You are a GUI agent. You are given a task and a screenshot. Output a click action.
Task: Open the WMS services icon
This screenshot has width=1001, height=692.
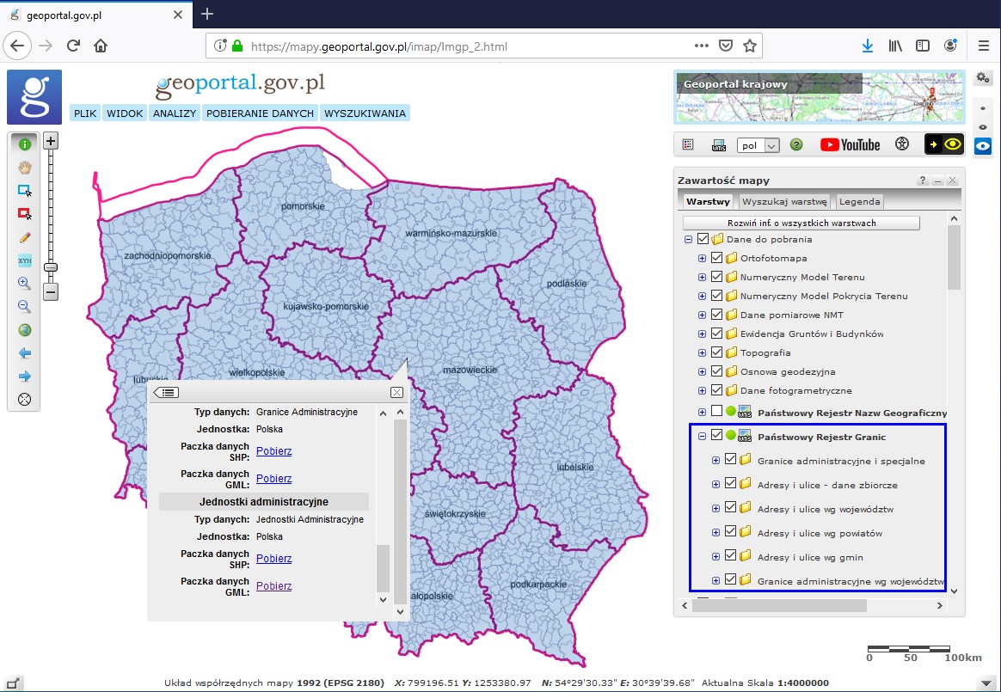720,145
